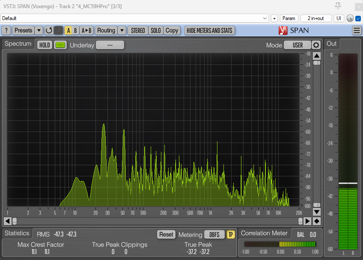Open spectrum mode settings gear
363x260 pixels.
click(x=316, y=45)
